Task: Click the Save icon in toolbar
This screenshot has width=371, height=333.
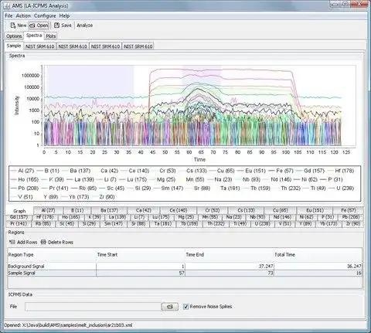Action: tap(56, 25)
